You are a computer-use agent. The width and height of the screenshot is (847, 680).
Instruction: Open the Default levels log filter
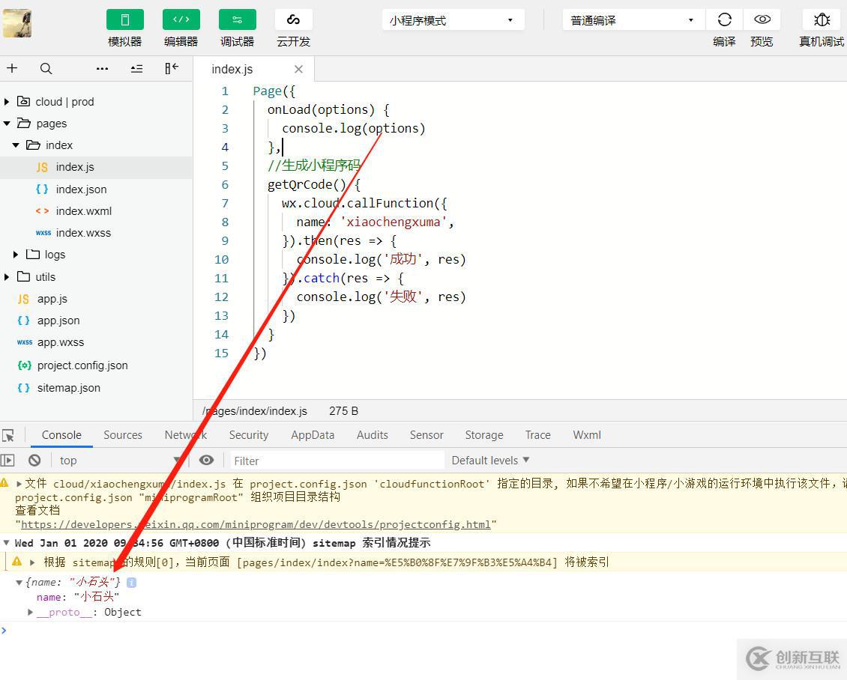490,460
